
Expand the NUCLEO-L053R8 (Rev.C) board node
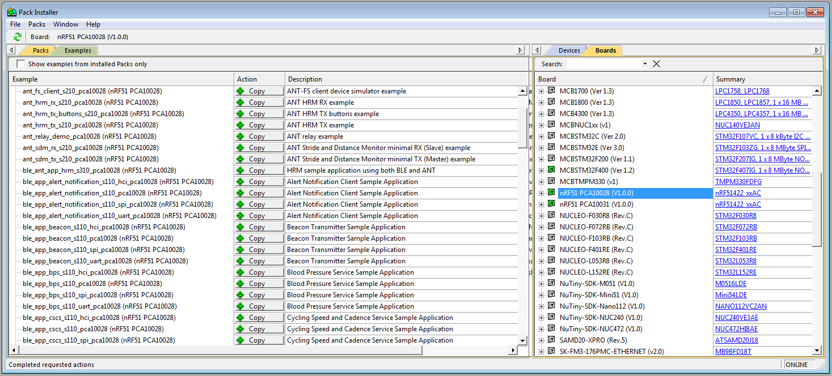(x=541, y=261)
